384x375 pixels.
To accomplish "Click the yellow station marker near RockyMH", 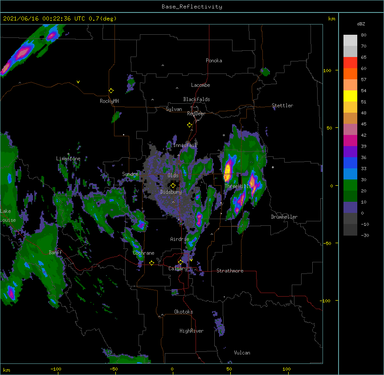I will [111, 91].
